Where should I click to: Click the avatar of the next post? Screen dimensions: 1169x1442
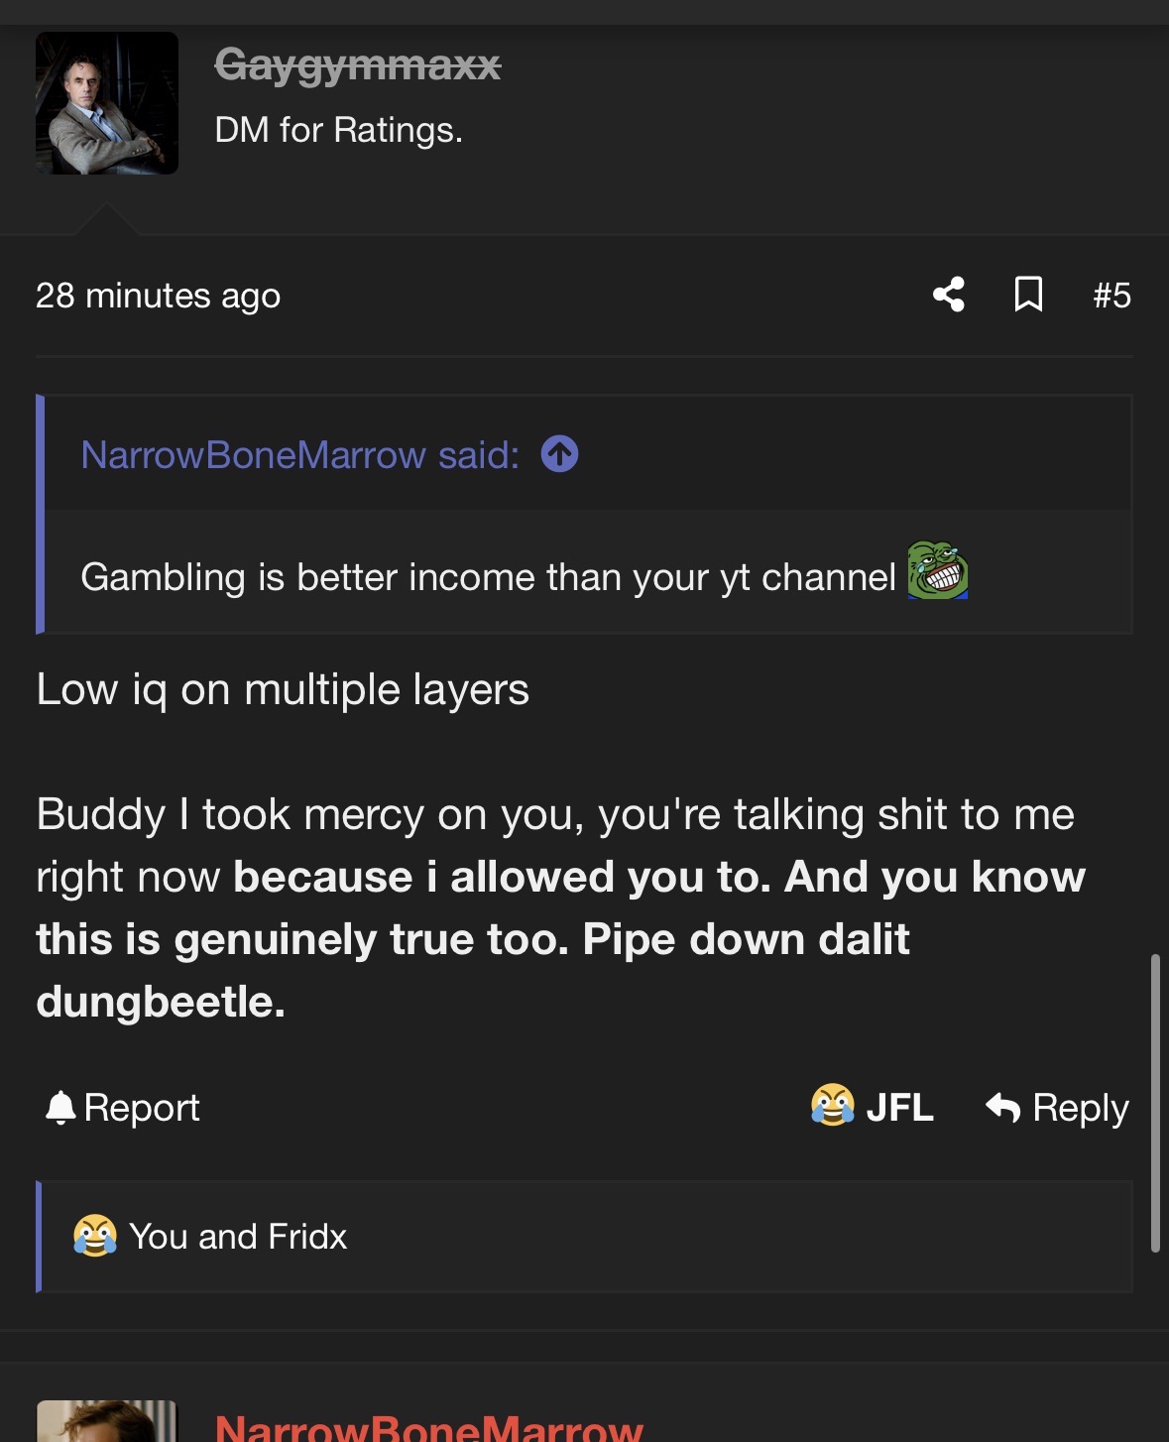click(x=106, y=1423)
